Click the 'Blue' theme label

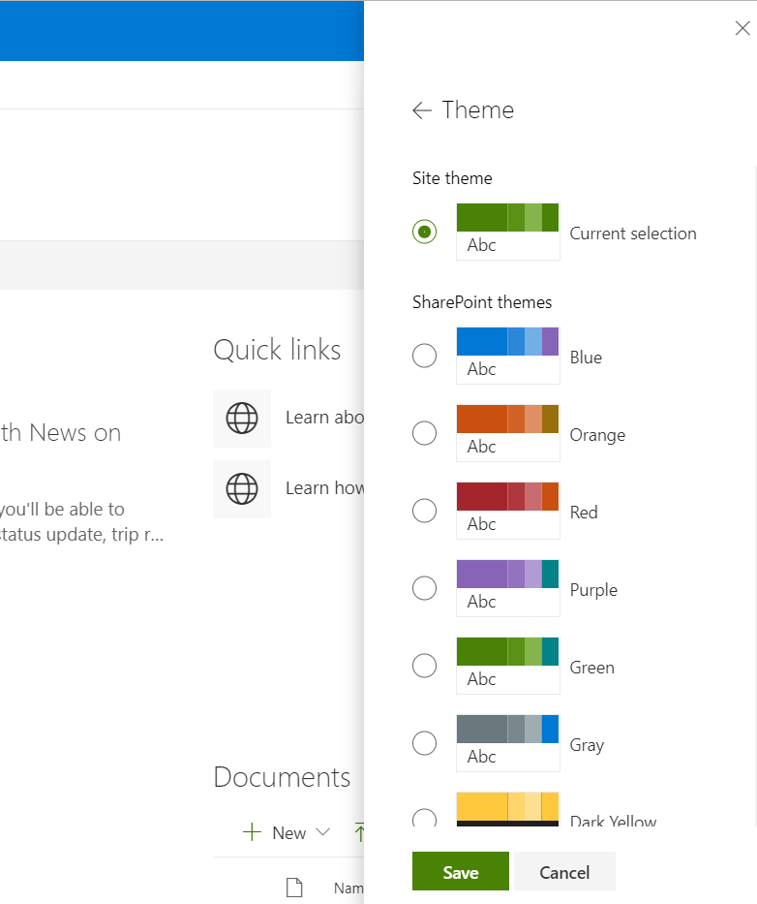(586, 358)
